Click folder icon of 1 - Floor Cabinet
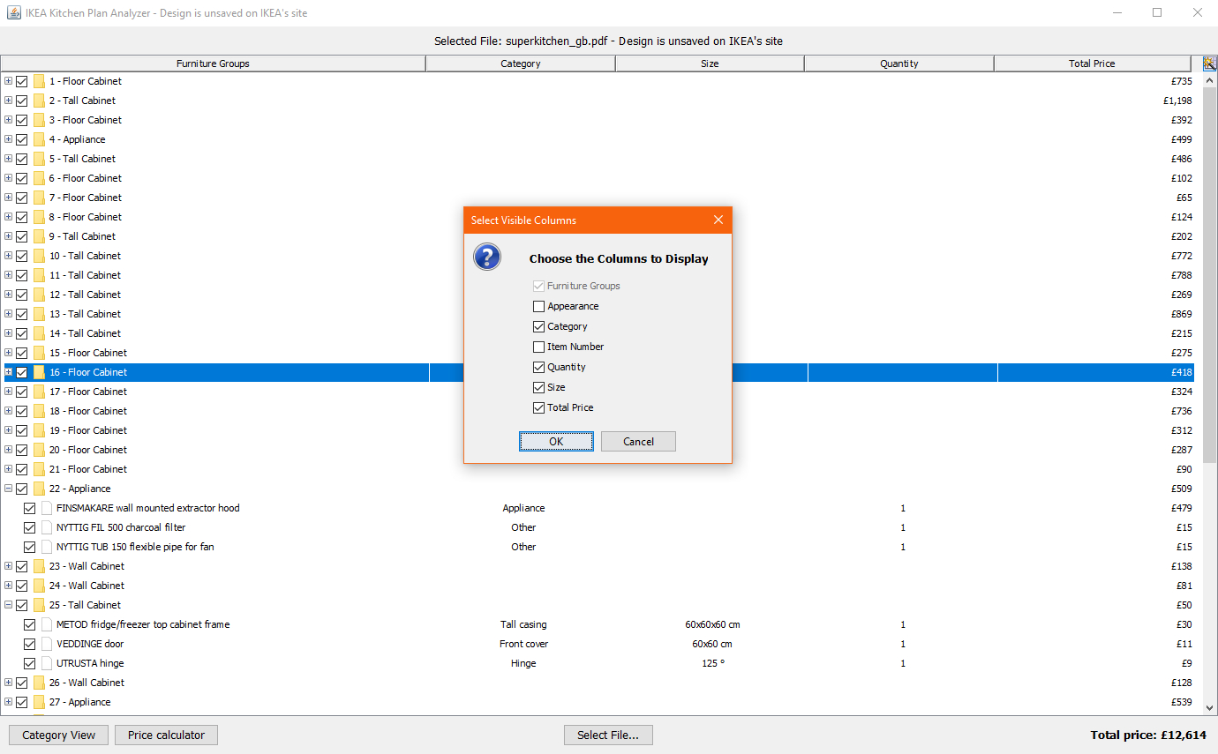This screenshot has width=1218, height=754. coord(39,81)
